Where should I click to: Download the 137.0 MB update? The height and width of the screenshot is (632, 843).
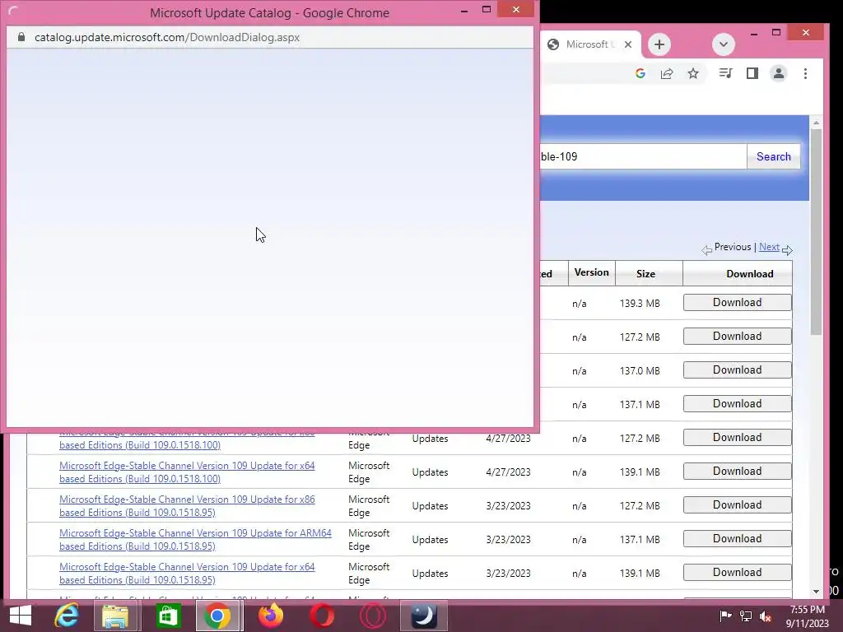pos(737,370)
